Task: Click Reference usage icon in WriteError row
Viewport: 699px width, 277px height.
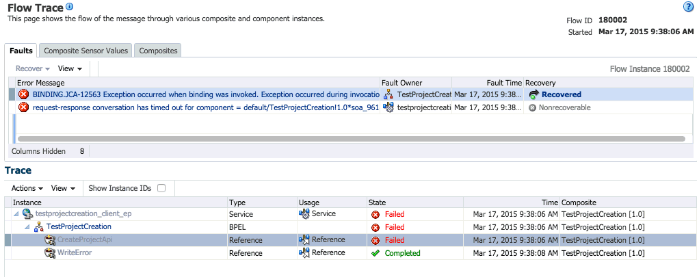Action: pos(304,253)
